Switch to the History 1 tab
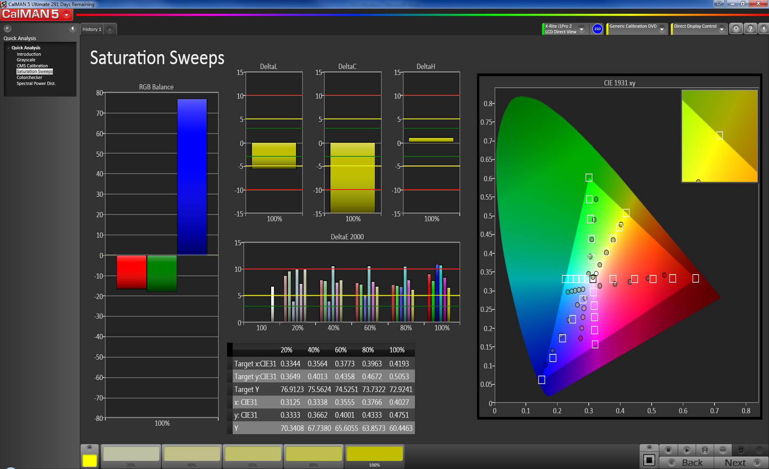The image size is (769, 469). (92, 29)
